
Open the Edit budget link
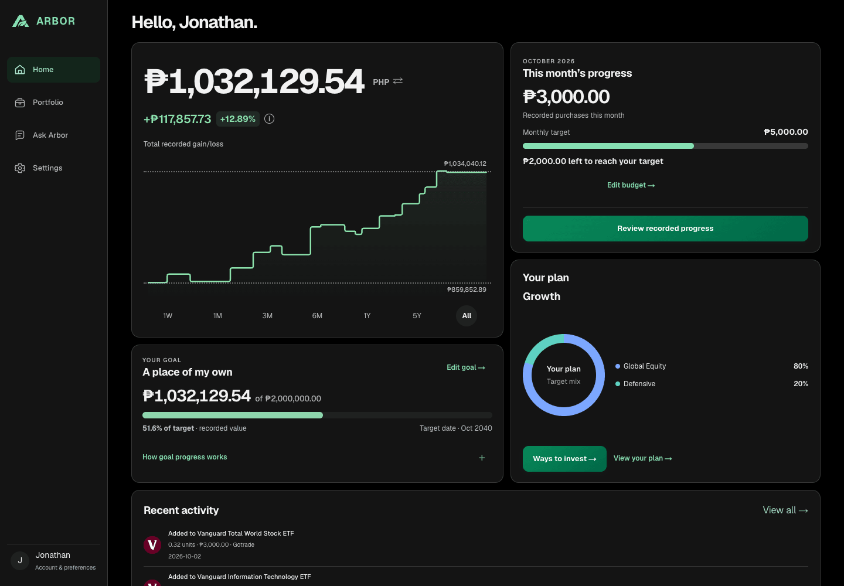tap(631, 185)
